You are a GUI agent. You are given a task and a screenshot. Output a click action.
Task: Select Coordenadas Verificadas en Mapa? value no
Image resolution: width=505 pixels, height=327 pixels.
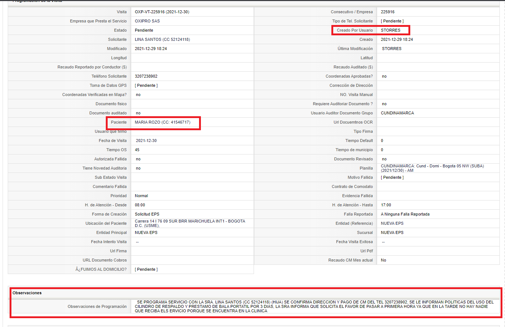point(138,95)
